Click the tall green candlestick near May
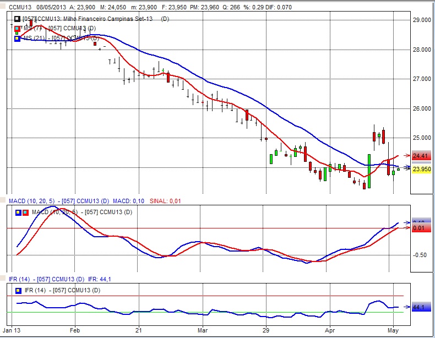Image resolution: width=435 pixels, height=338 pixels. point(368,171)
